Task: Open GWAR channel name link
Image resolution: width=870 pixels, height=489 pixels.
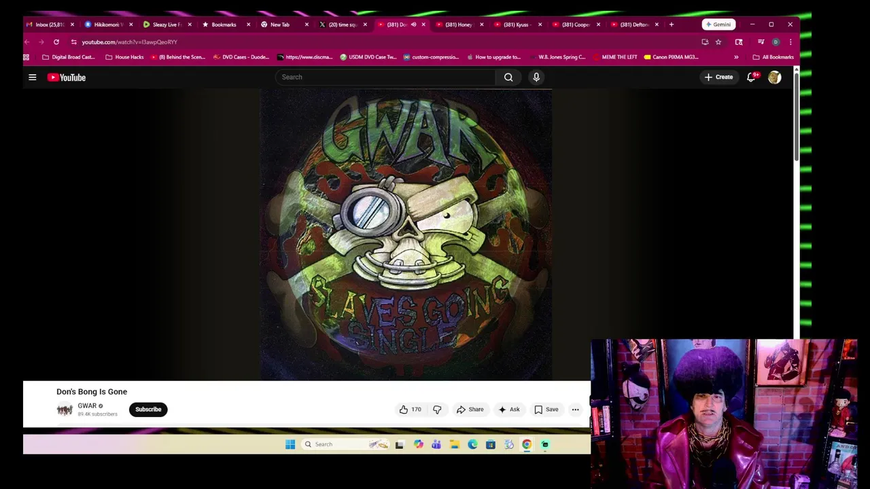Action: pos(87,406)
